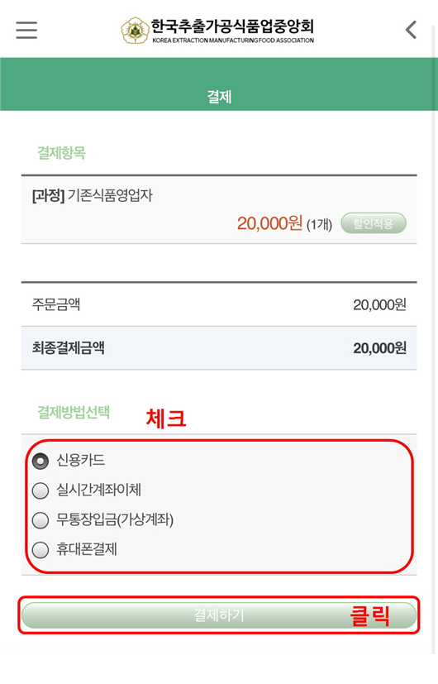Image resolution: width=438 pixels, height=684 pixels.
Task: Click the 결제방법선택 section heading
Action: pos(74,412)
